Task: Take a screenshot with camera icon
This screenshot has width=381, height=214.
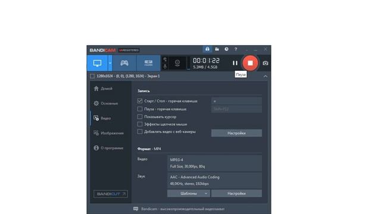Action: click(266, 63)
